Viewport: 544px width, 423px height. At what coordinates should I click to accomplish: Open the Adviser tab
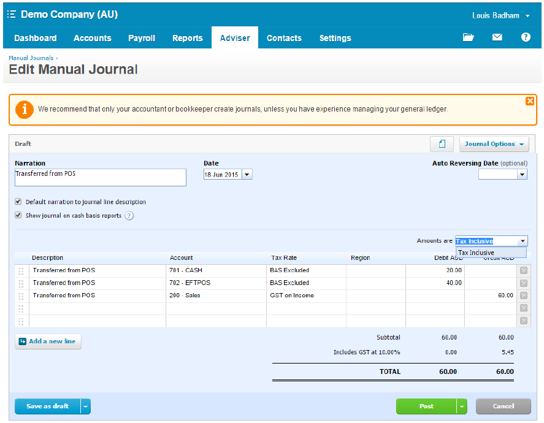tap(235, 38)
